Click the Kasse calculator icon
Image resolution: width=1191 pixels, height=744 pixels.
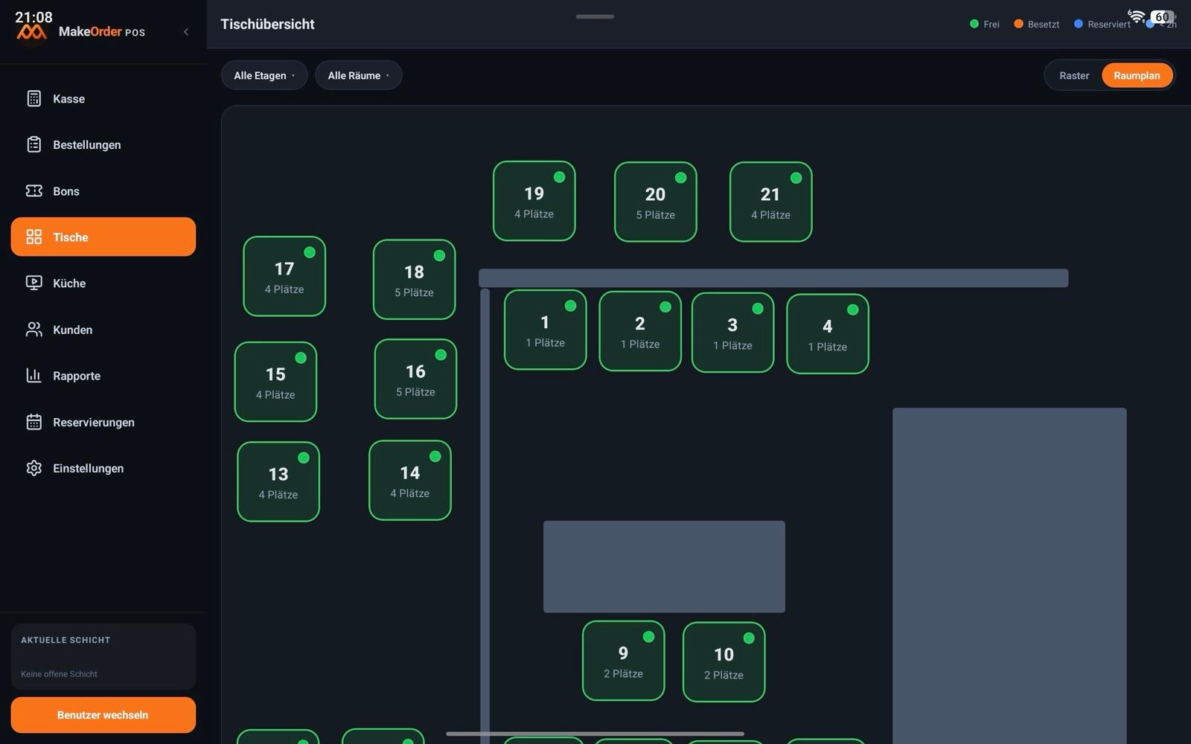[34, 98]
